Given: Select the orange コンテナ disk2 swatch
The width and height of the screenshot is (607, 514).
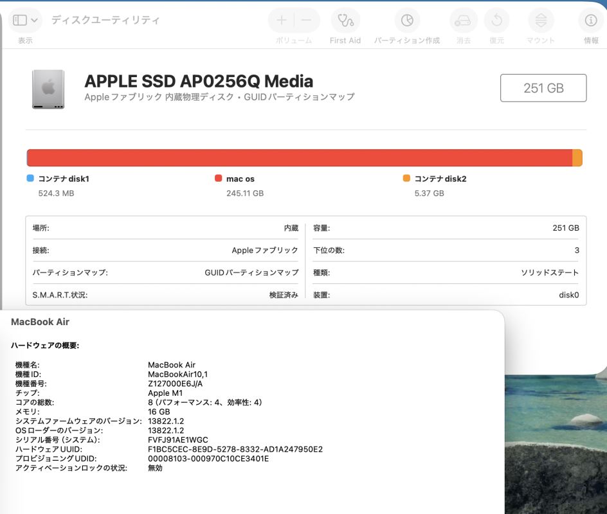Looking at the screenshot, I should tap(406, 179).
